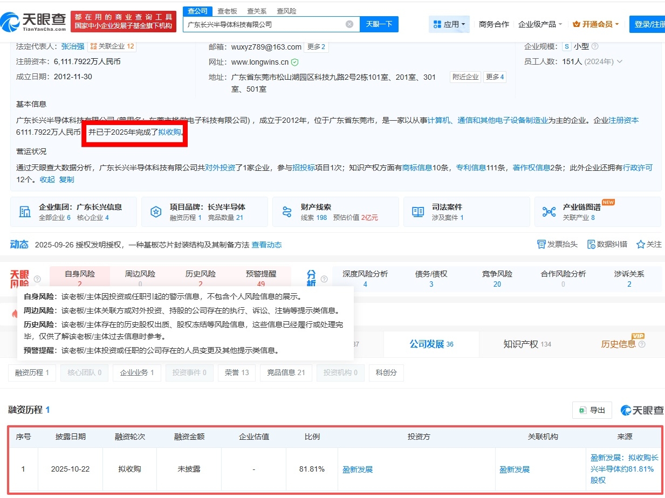Click the help icon beside 历史信息 tab
Image resolution: width=665 pixels, height=498 pixels.
pos(642,344)
